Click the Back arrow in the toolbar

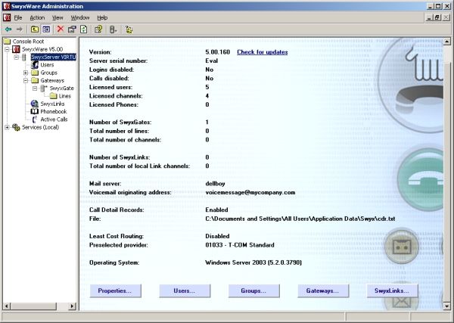pos(8,30)
